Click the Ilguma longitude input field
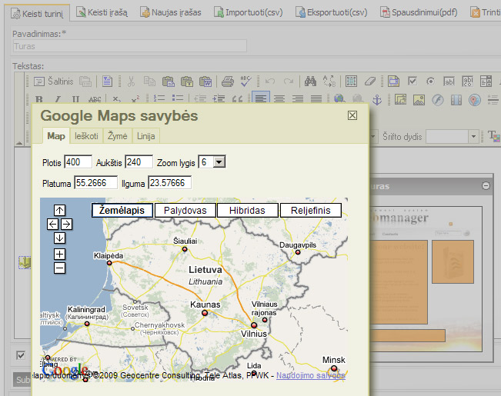Image resolution: width=501 pixels, height=396 pixels. [169, 183]
